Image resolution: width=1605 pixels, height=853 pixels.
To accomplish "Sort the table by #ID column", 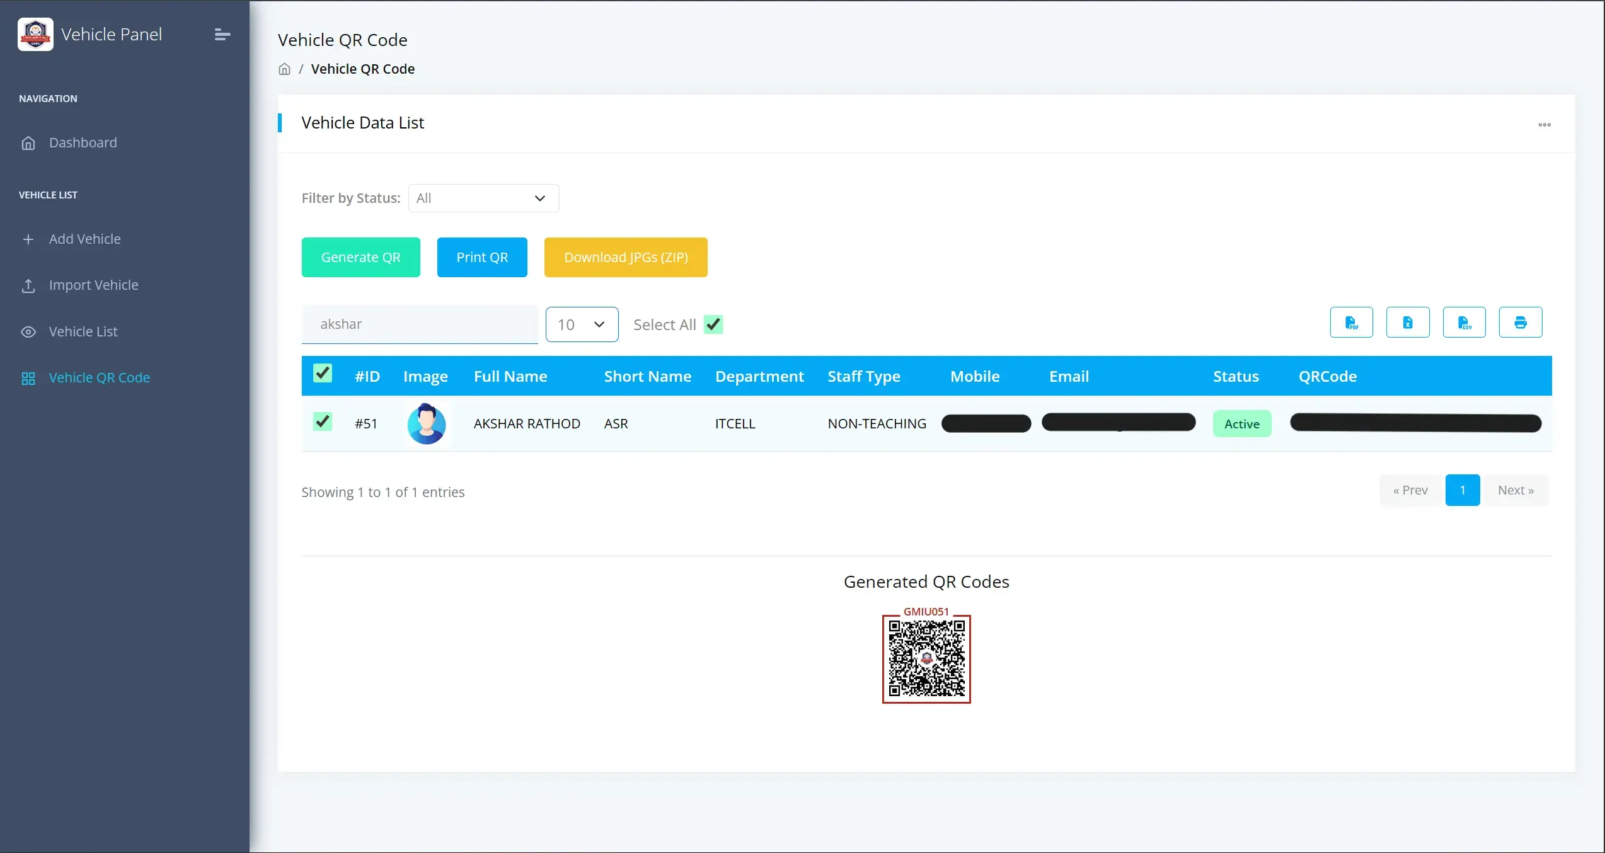I will [367, 376].
